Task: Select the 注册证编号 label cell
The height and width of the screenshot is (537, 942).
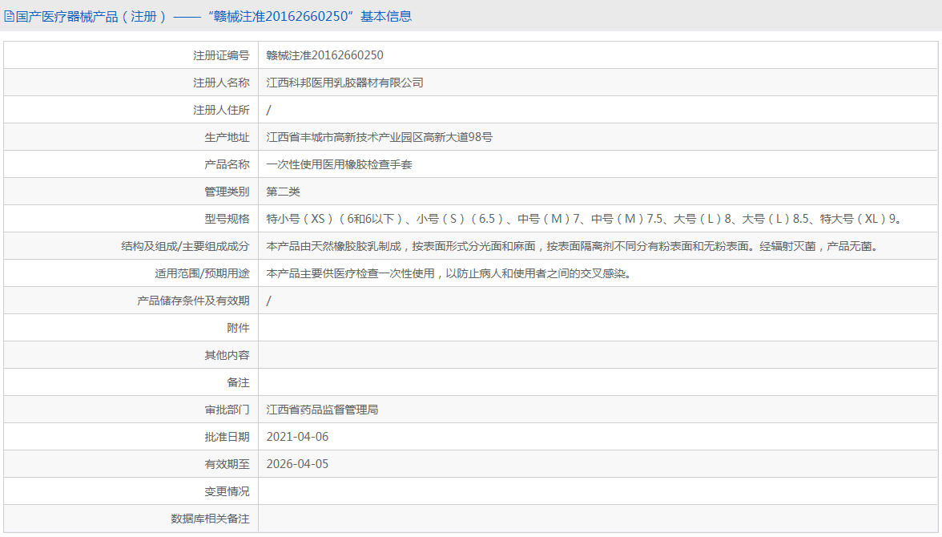Action: point(131,55)
